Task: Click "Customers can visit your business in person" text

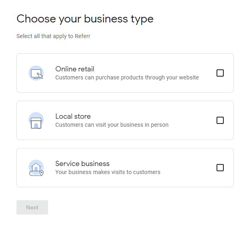Action: (112, 125)
